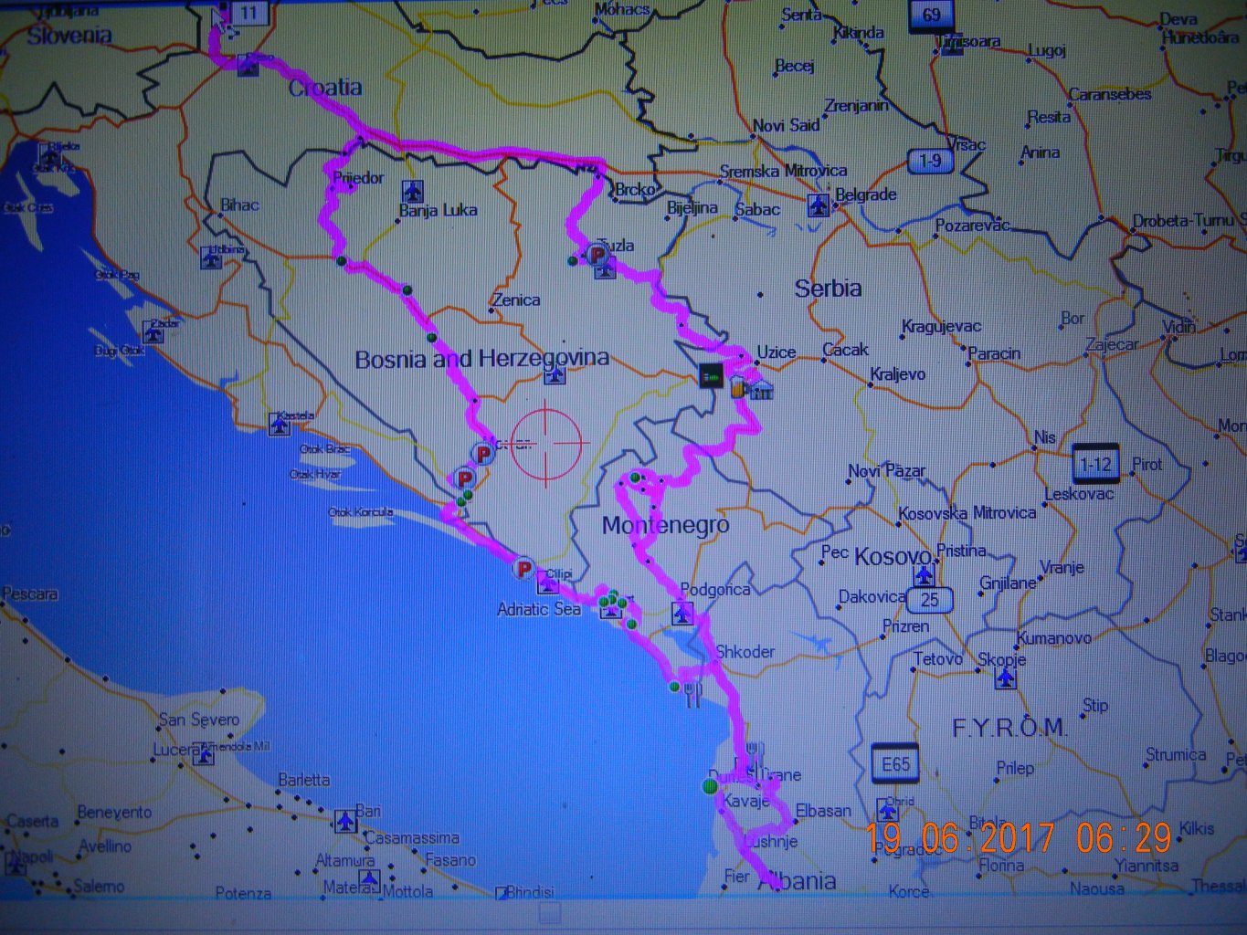Select the Slovenia label

click(x=69, y=37)
